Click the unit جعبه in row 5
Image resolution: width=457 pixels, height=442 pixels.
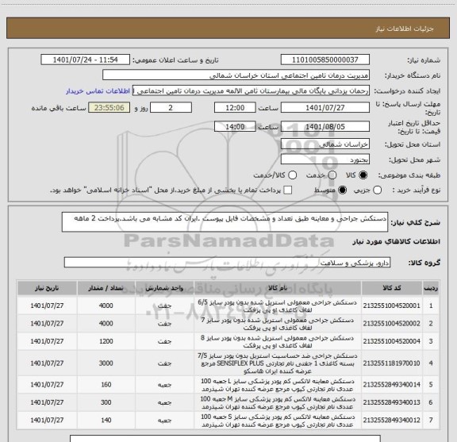coord(165,385)
